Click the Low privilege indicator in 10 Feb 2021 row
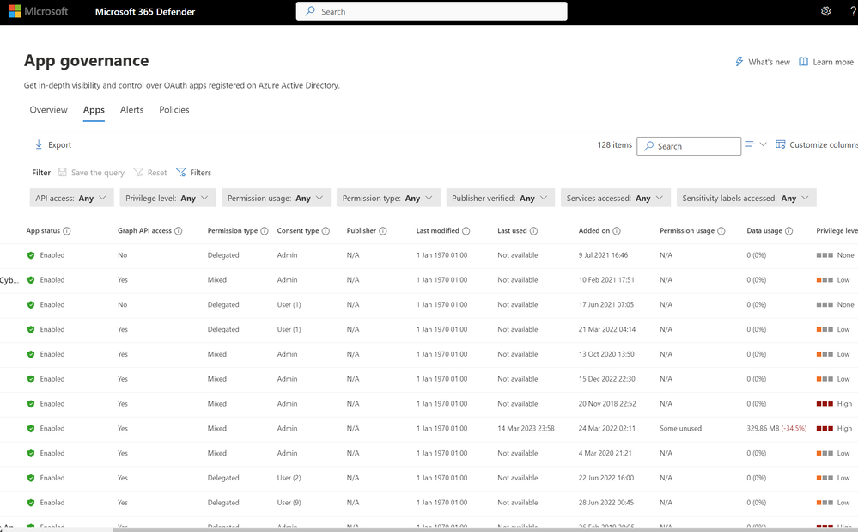 [833, 279]
